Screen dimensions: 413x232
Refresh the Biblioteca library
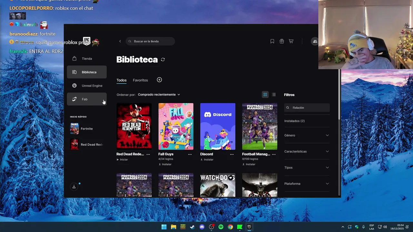[x=163, y=60]
